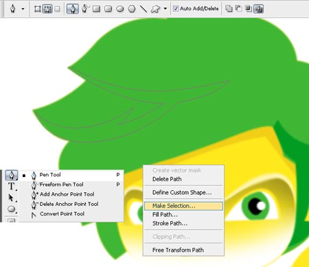Choose the Freeform Pen in options bar
The width and height of the screenshot is (309, 267).
85,9
